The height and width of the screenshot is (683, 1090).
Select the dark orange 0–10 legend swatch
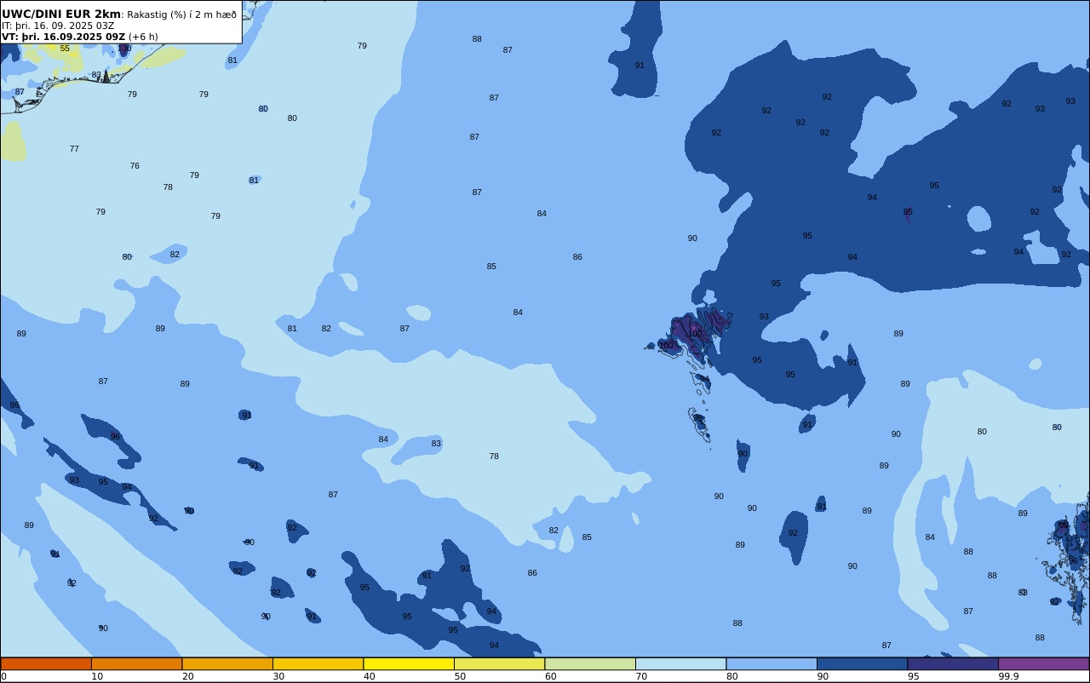46,663
